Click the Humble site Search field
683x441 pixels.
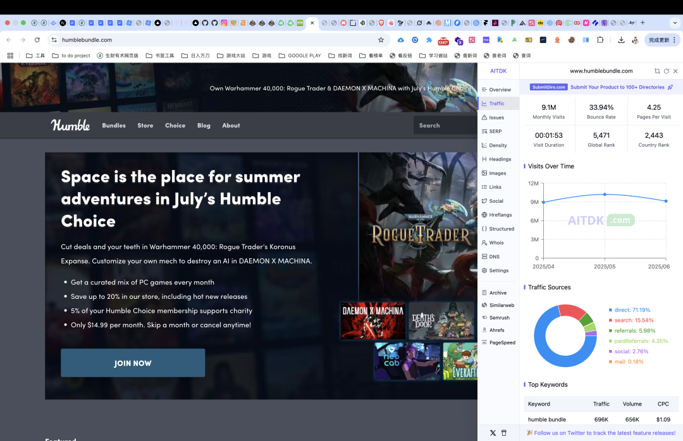[x=445, y=125]
